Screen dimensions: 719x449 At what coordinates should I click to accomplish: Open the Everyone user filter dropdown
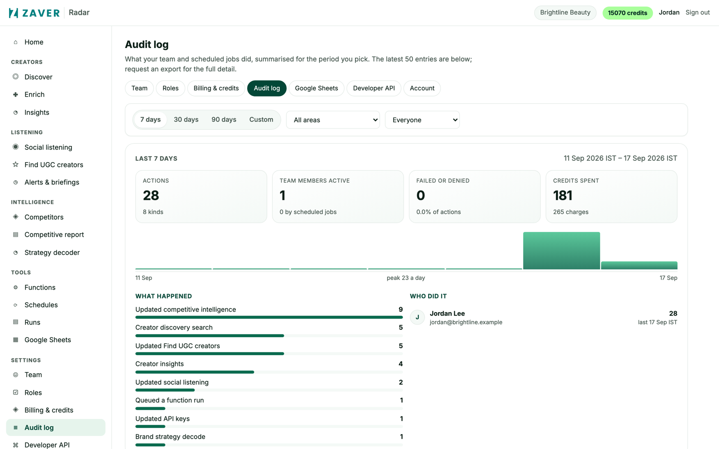click(x=422, y=120)
